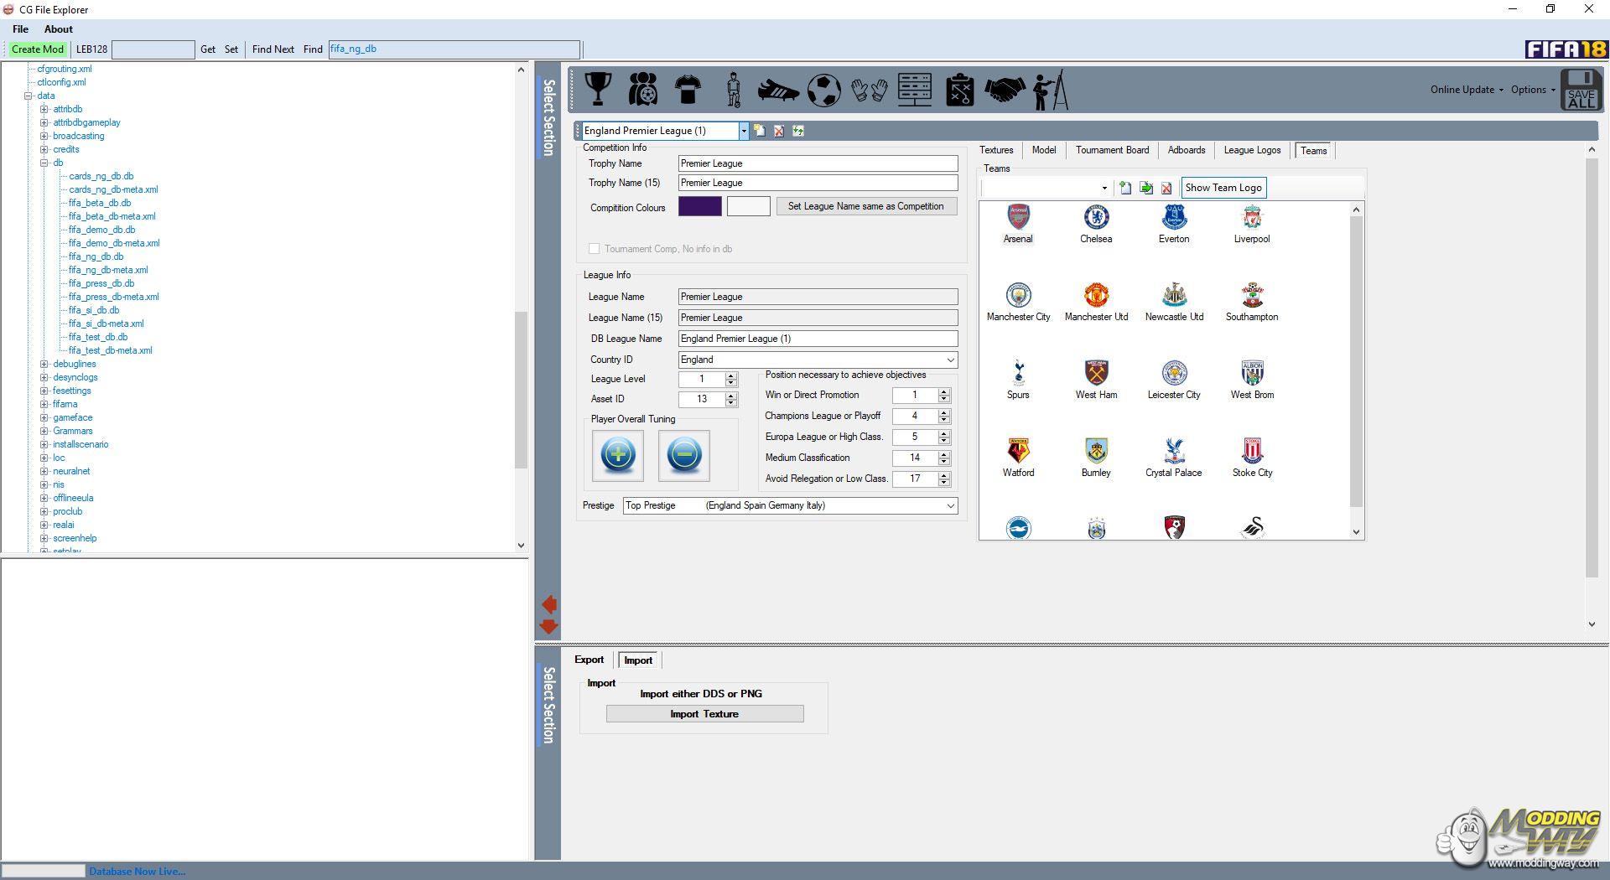The image size is (1610, 880).
Task: Click Set League Name same as Competition
Action: 865,206
